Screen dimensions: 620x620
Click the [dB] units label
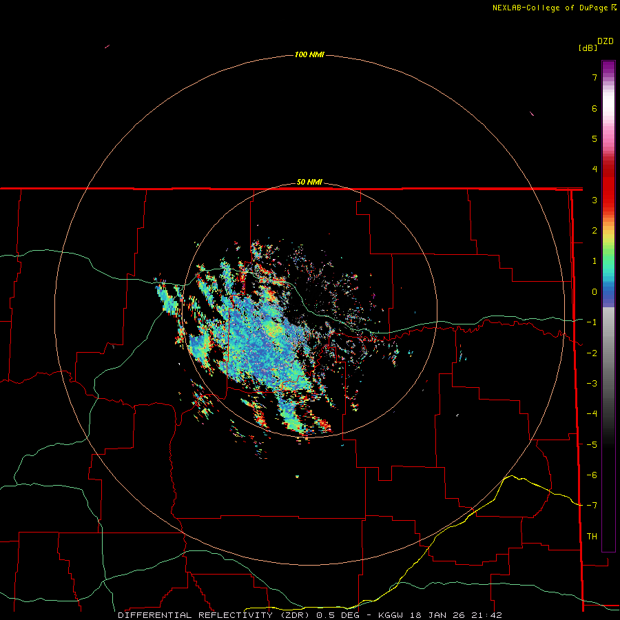click(x=588, y=48)
